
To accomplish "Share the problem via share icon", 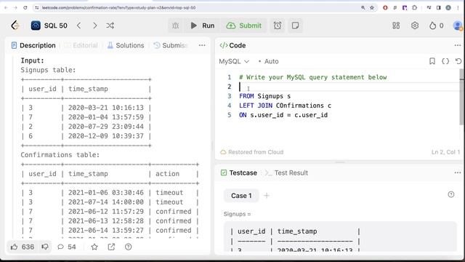I will 111,247.
